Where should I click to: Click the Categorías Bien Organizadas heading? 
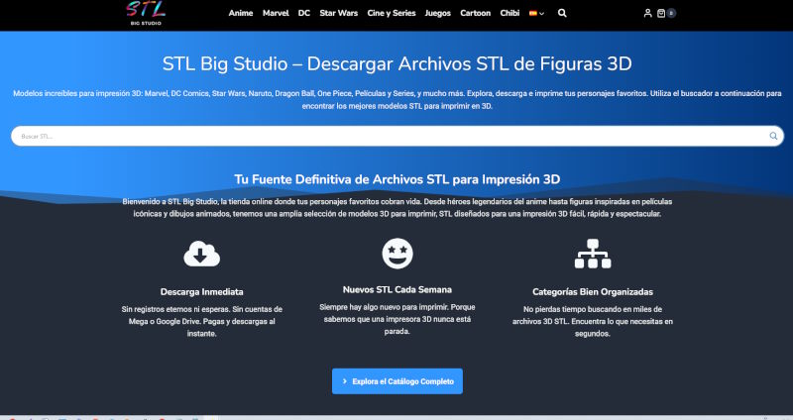point(593,291)
